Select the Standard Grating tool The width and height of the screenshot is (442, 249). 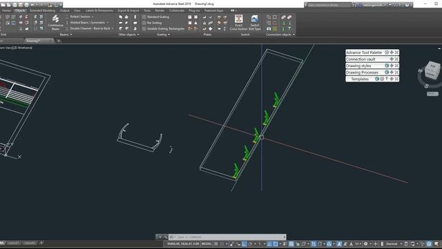click(x=155, y=17)
